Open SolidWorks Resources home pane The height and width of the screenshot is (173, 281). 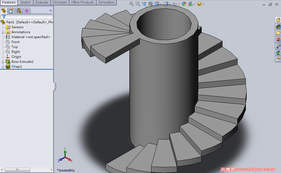pos(278,20)
